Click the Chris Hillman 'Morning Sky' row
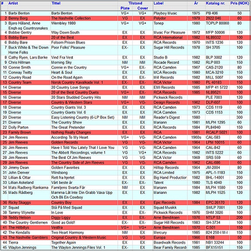The height and width of the screenshot is (251, 251). point(125,62)
